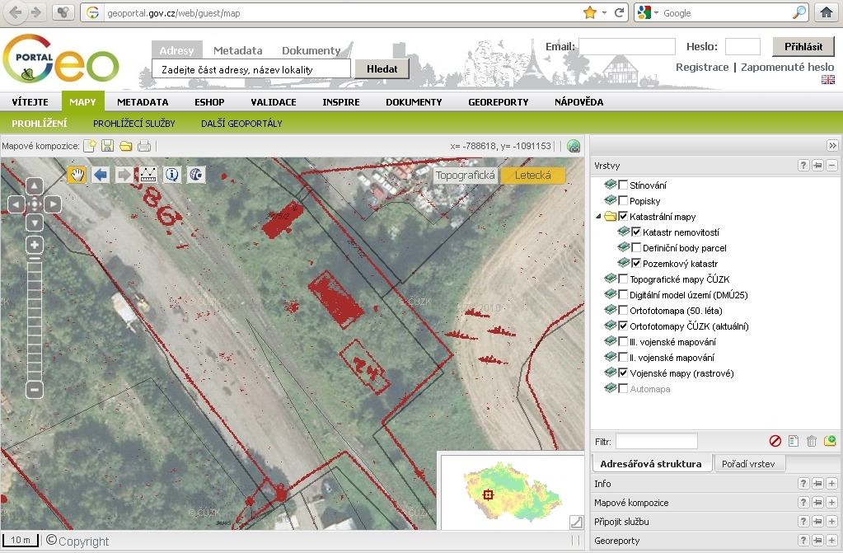Open the METADATA menu item

point(143,102)
